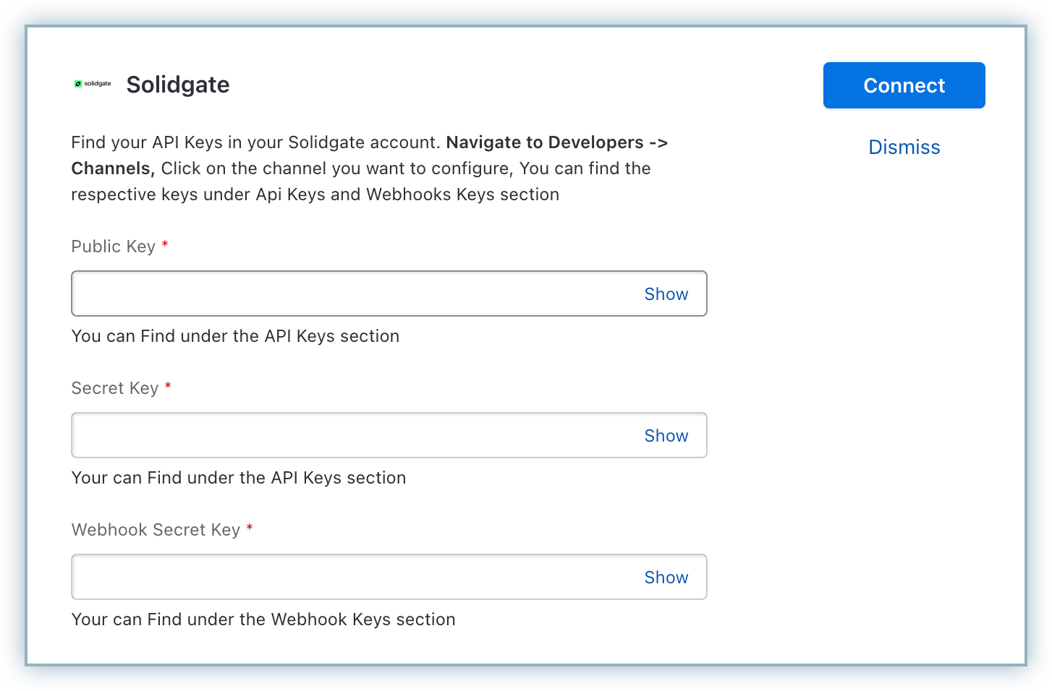
Task: Click the hint text below Secret Key field
Action: pos(239,478)
